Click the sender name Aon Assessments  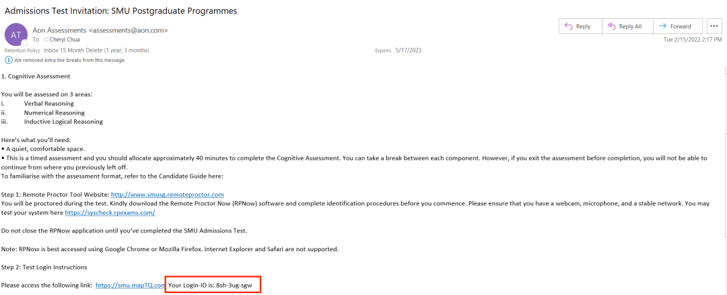(x=60, y=30)
